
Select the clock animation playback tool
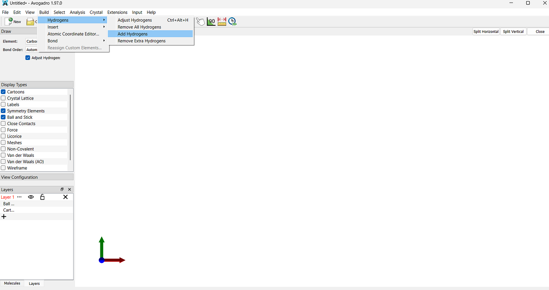click(x=232, y=22)
